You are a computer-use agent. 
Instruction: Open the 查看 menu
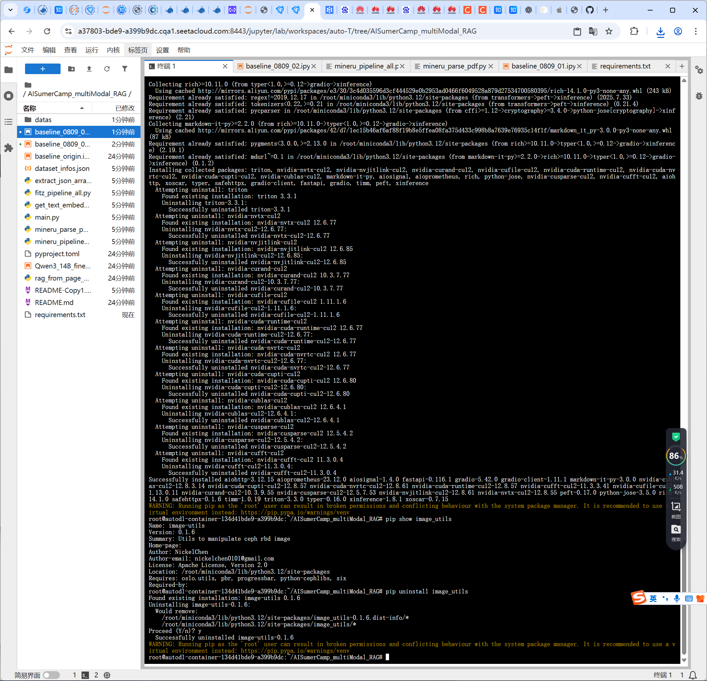[x=70, y=50]
